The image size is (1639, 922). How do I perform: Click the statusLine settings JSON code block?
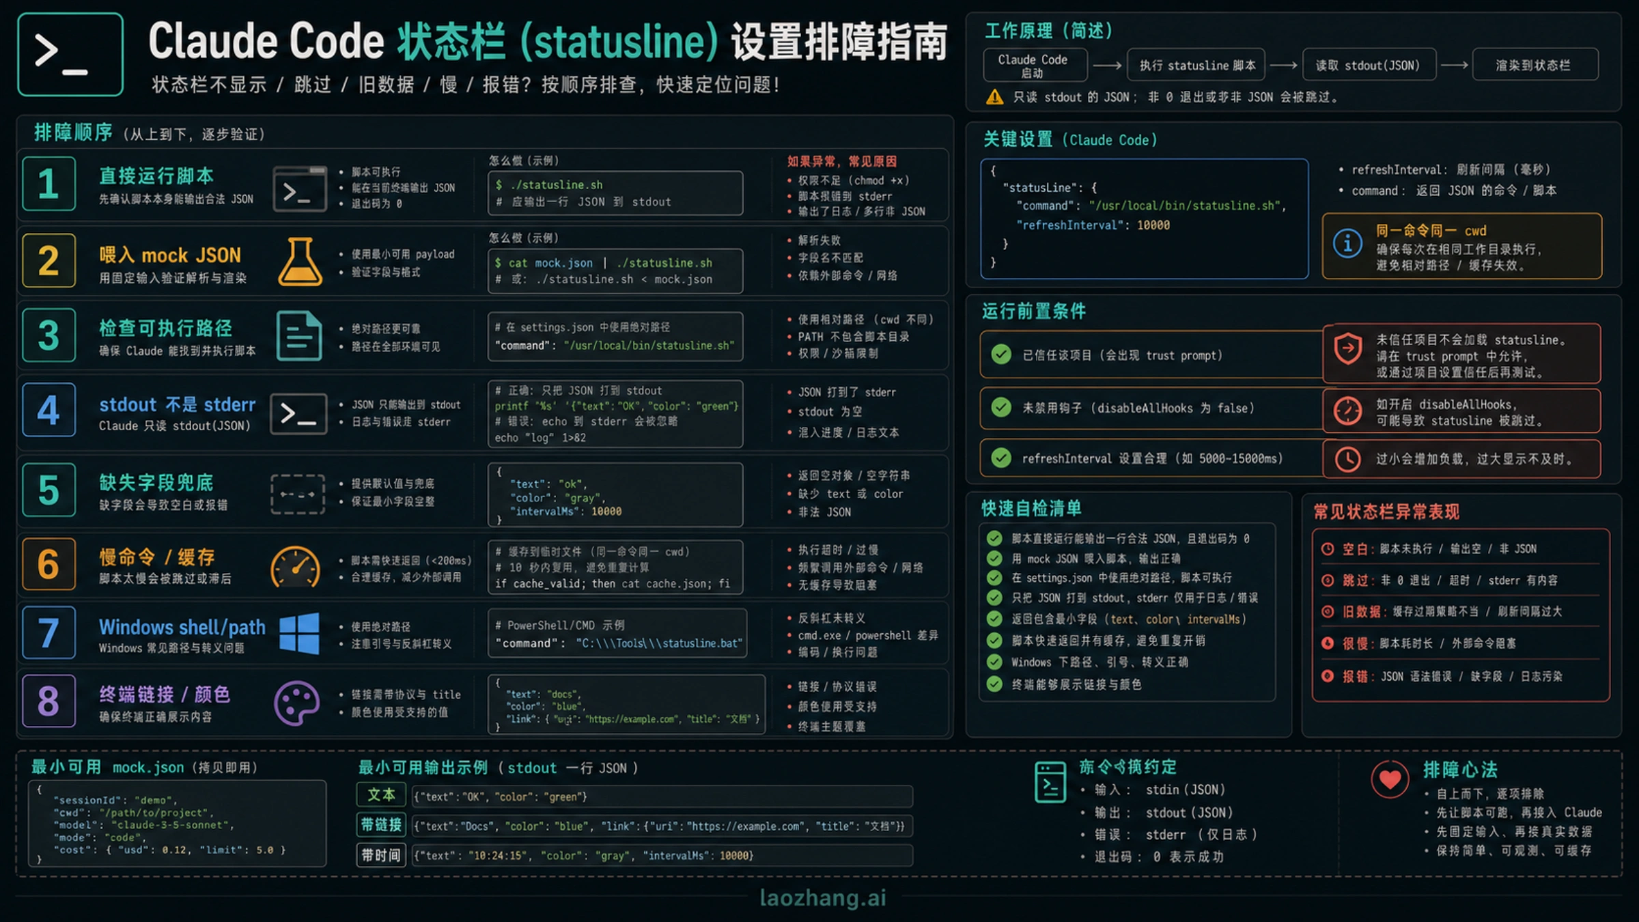(x=1145, y=219)
